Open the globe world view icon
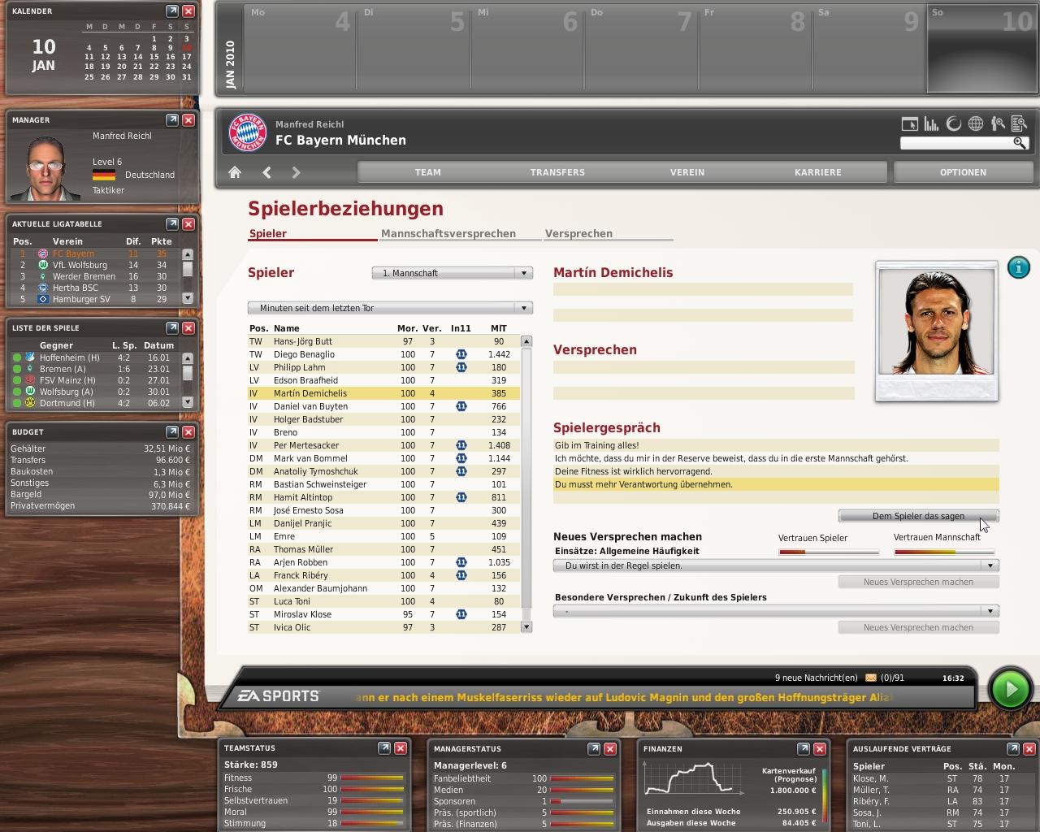 tap(976, 123)
